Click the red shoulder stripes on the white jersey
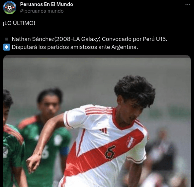The image size is (194, 187). pyautogui.click(x=98, y=110)
